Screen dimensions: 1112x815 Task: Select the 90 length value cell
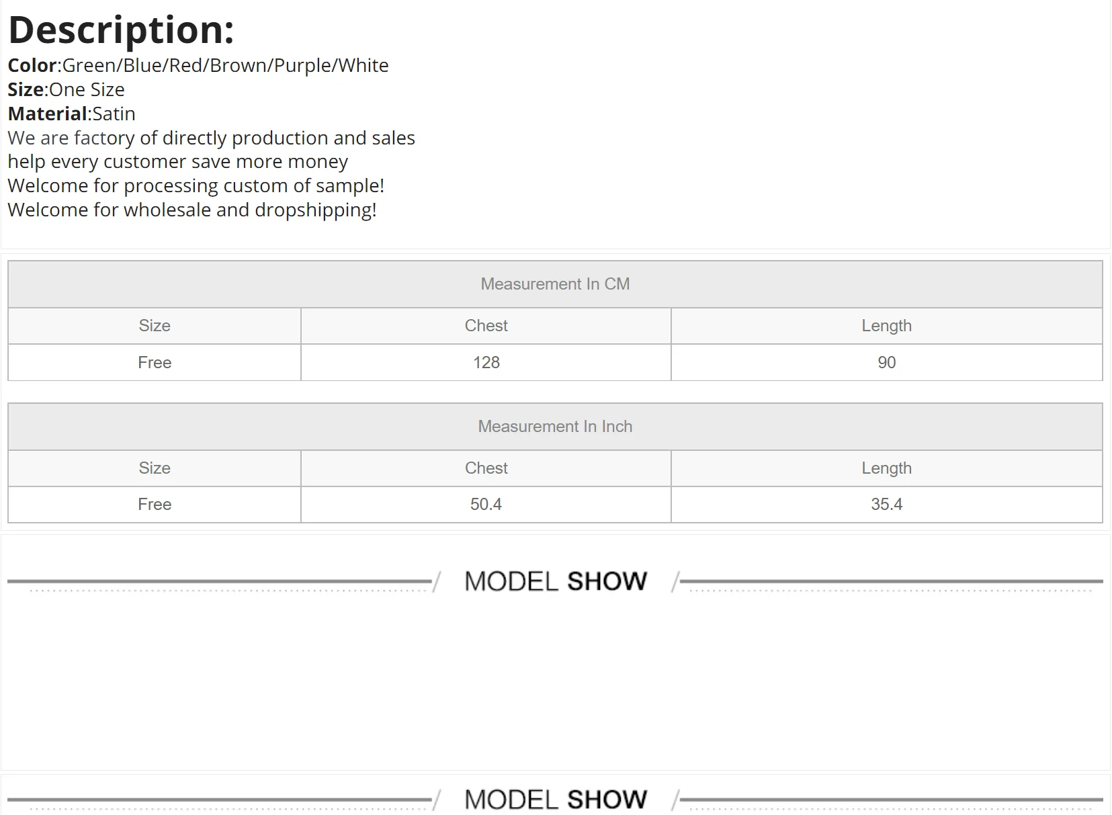pos(887,363)
